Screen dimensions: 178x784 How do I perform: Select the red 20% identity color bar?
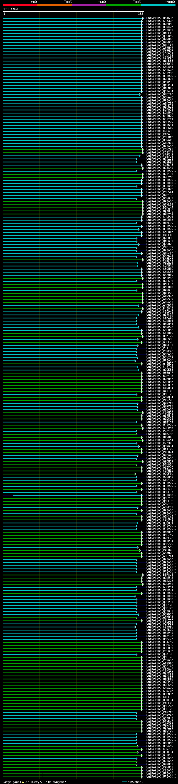(20, 5)
